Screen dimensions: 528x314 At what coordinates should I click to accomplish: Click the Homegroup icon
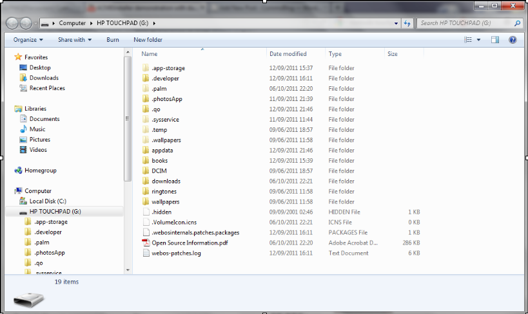click(18, 171)
